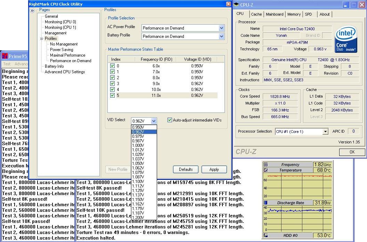367x242 pixels.
Task: Click the 6.0x frequency cell
Action: pos(156,66)
